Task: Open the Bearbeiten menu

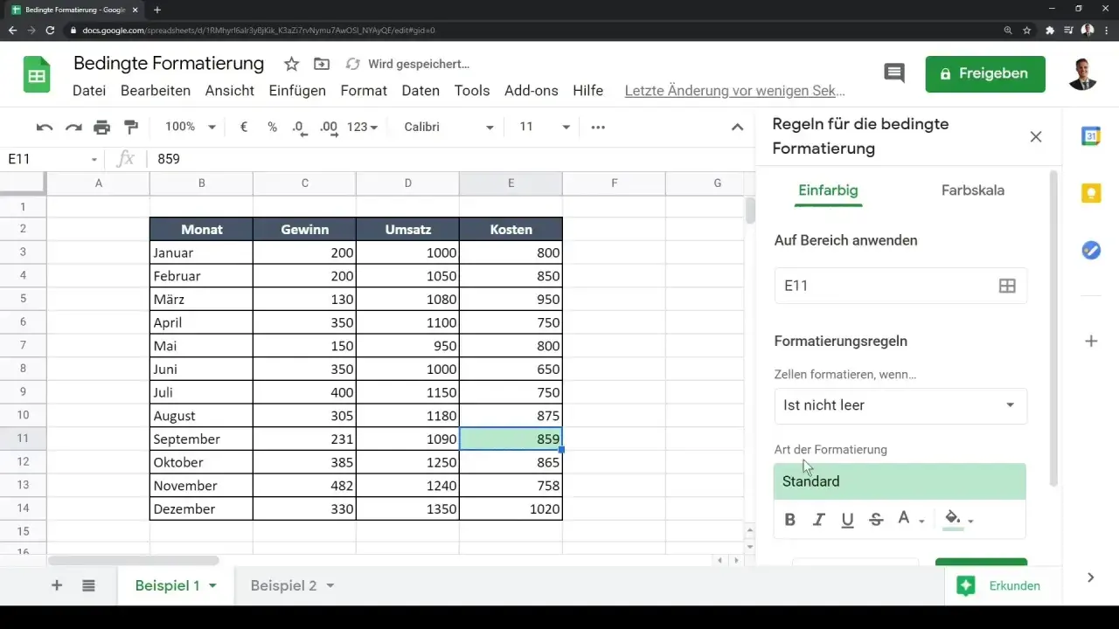Action: click(x=156, y=91)
